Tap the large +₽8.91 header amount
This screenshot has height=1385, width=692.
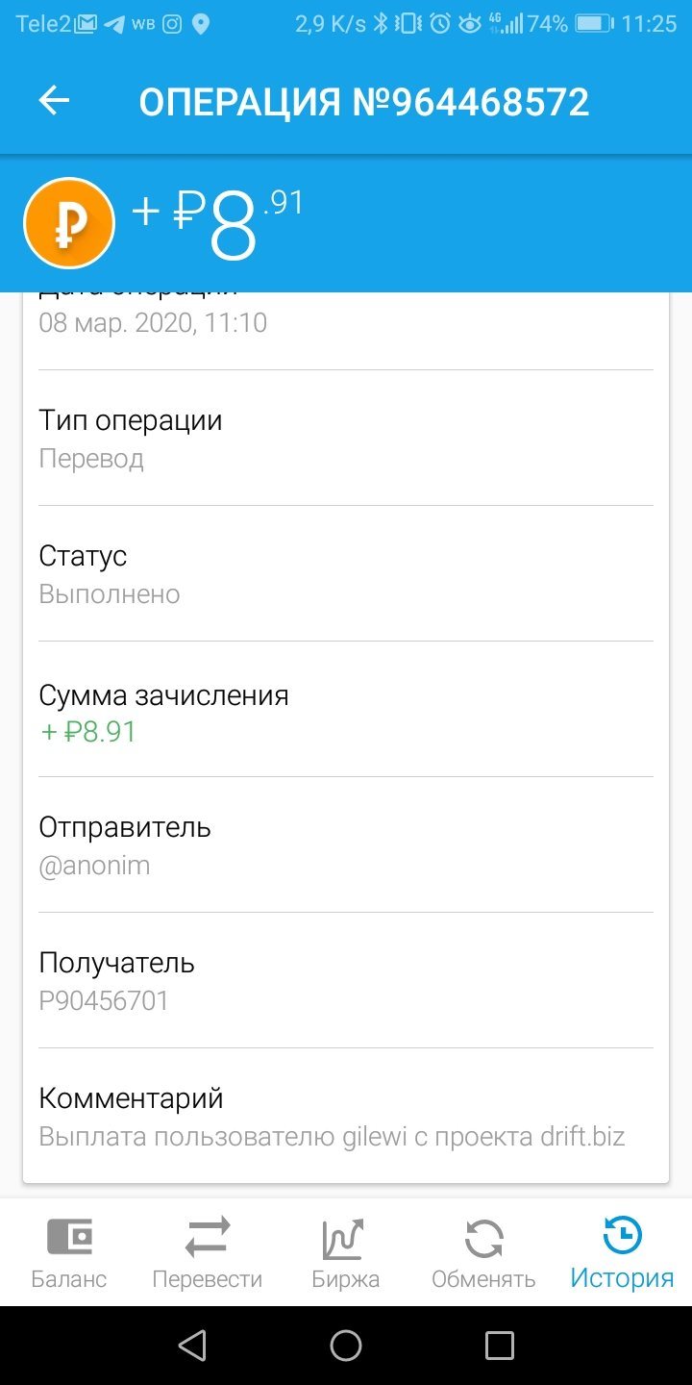[x=217, y=223]
